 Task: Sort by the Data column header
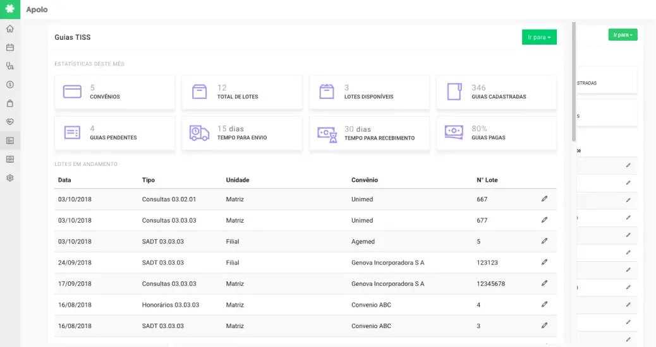coord(64,180)
